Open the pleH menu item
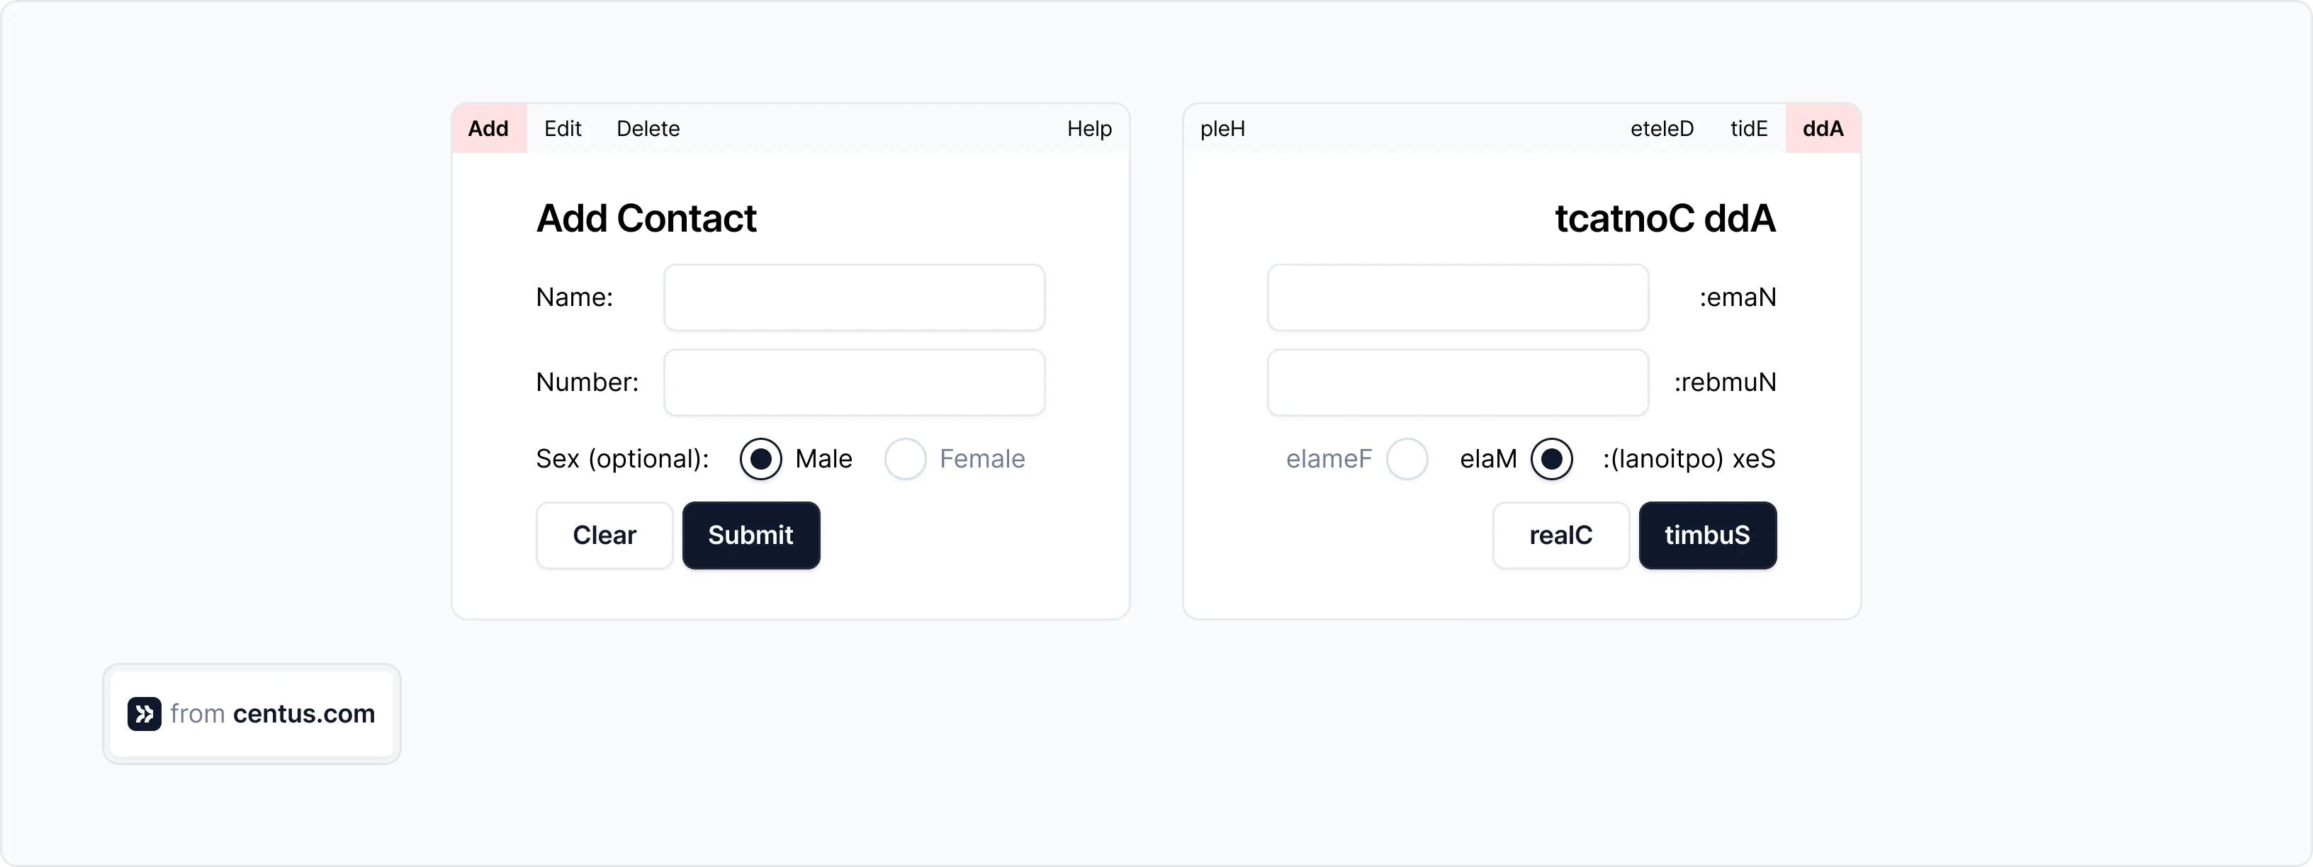 (x=1223, y=128)
